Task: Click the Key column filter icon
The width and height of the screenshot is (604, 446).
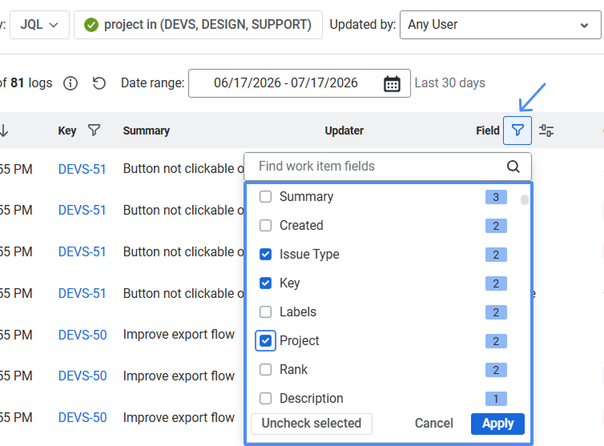Action: pyautogui.click(x=94, y=131)
